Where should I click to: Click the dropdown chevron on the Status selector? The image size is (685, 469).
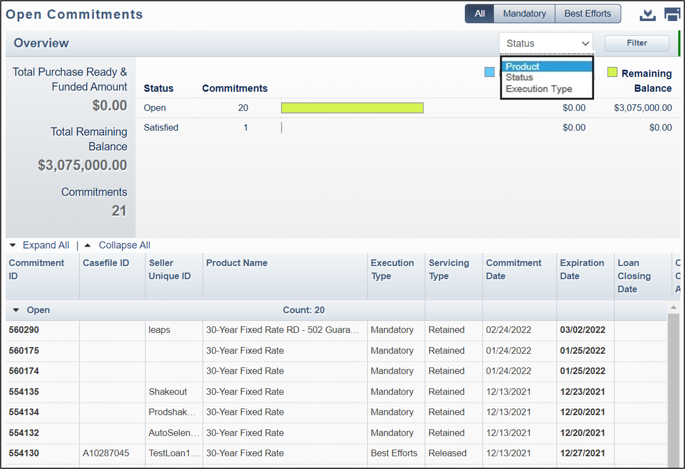coord(585,43)
